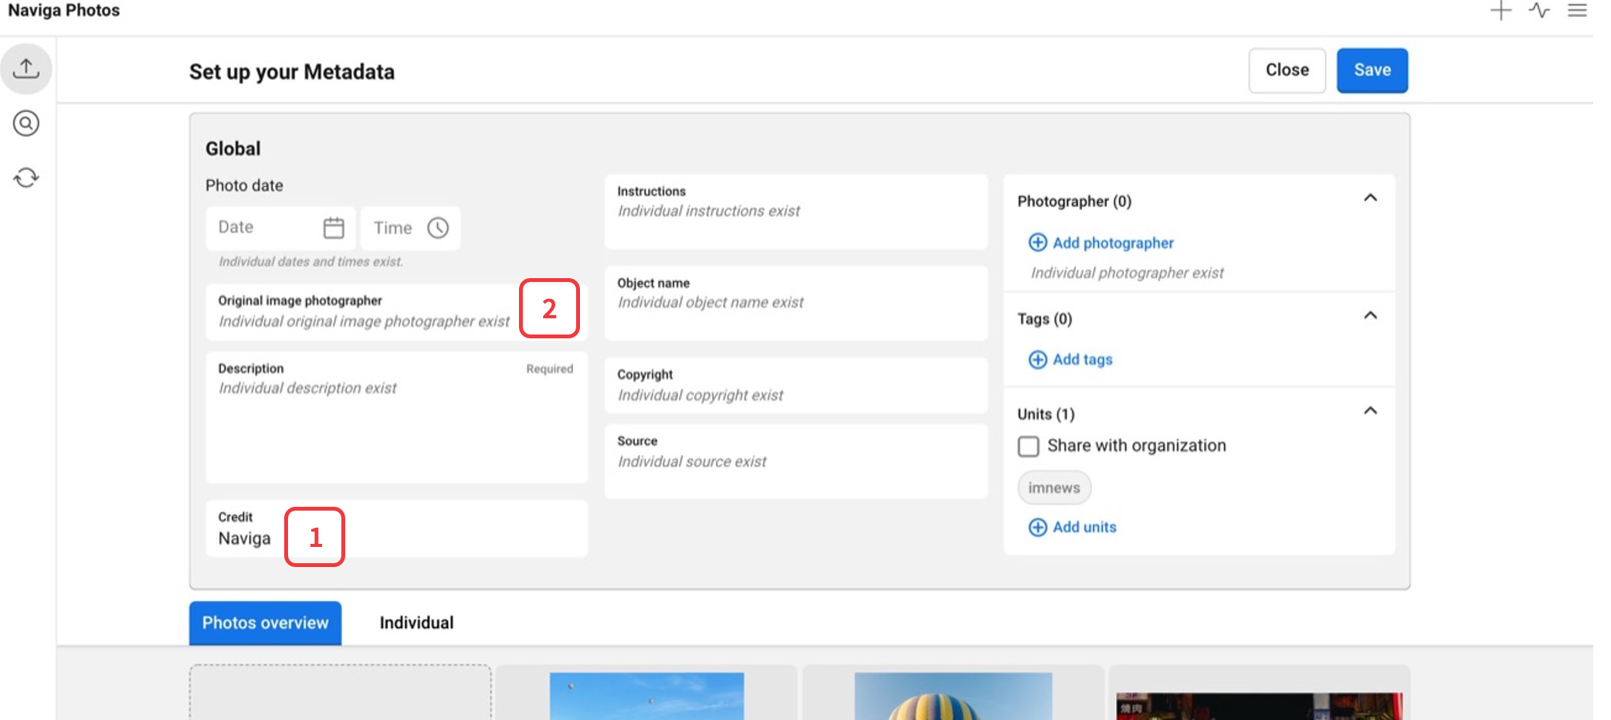
Task: Collapse the Units section chevron
Action: pos(1370,411)
